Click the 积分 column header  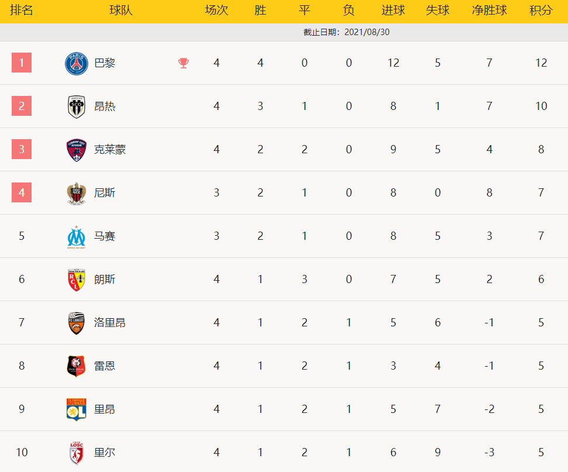(541, 11)
